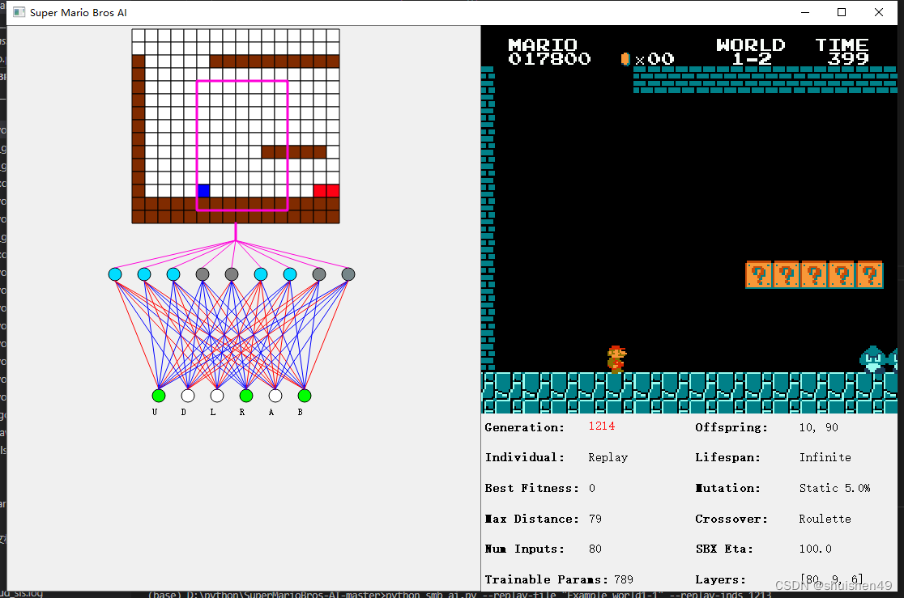Click Generation value 1214
This screenshot has width=904, height=598.
pyautogui.click(x=601, y=426)
